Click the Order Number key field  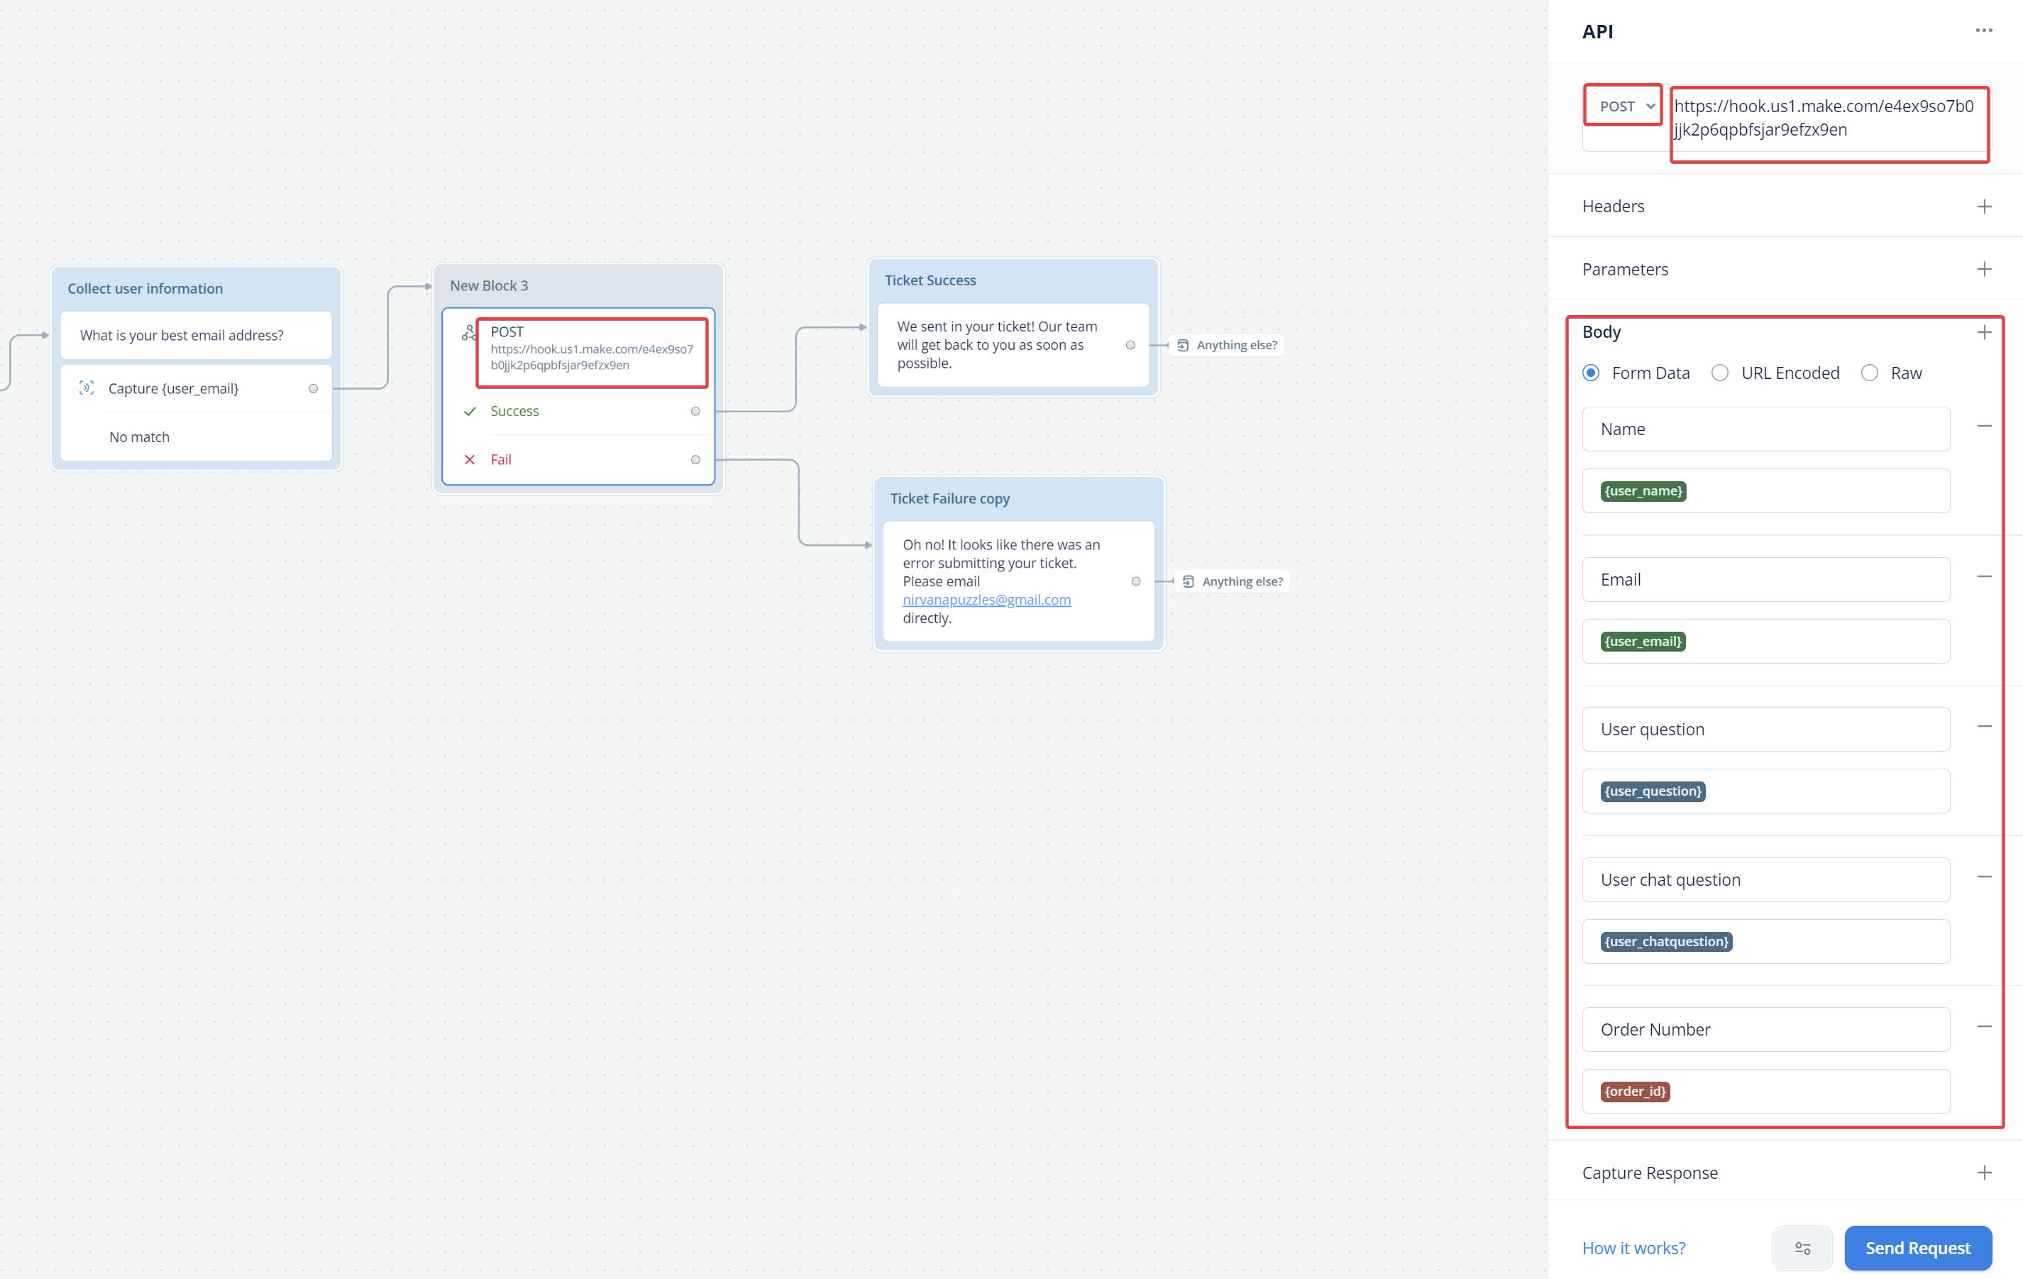[1766, 1031]
